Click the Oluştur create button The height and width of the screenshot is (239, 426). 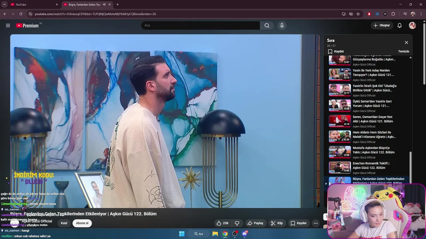click(382, 26)
